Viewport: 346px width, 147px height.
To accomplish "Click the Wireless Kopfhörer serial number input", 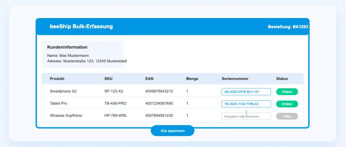I will pos(246,116).
